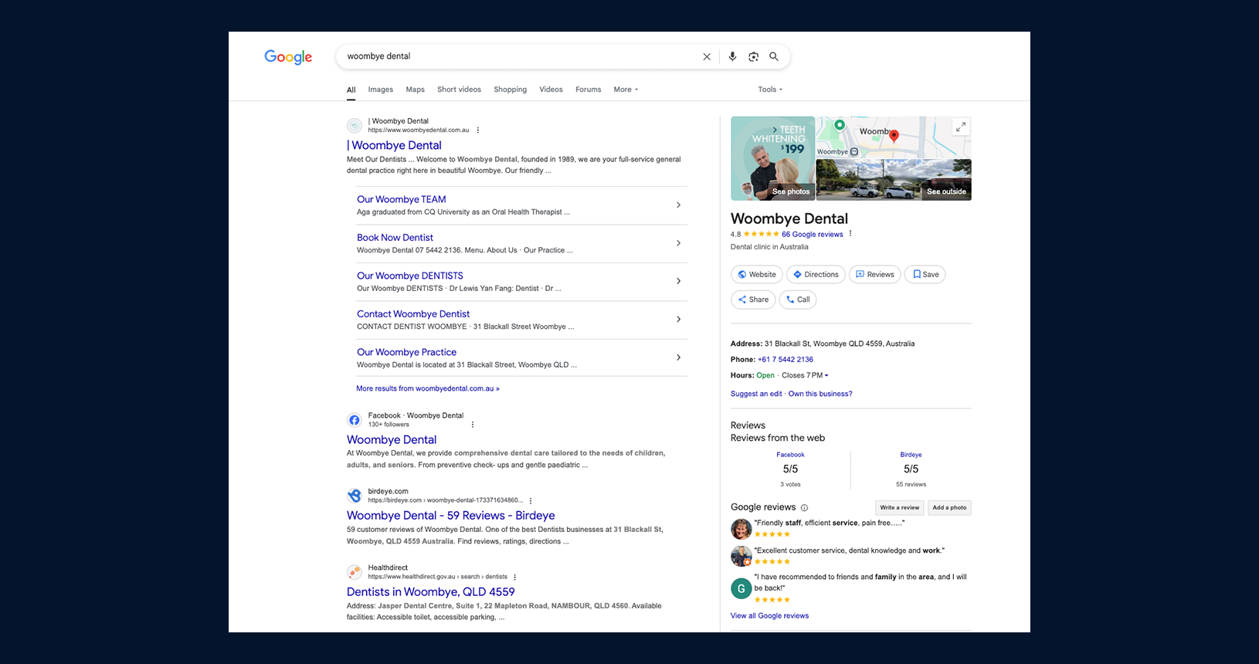Image resolution: width=1259 pixels, height=664 pixels.
Task: Click the Facebook favicon icon
Action: [355, 420]
